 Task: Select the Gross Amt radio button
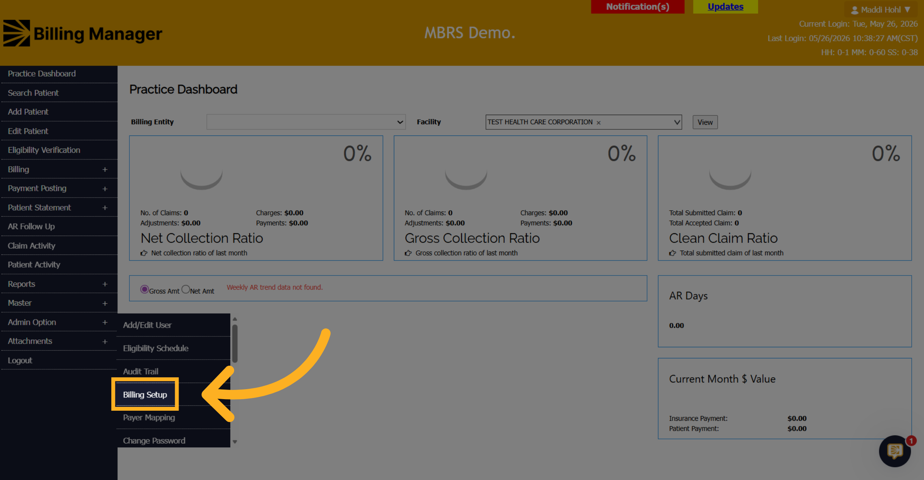coord(144,289)
